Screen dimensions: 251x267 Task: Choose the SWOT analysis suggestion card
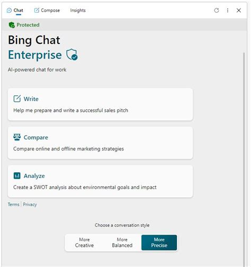tap(100, 181)
